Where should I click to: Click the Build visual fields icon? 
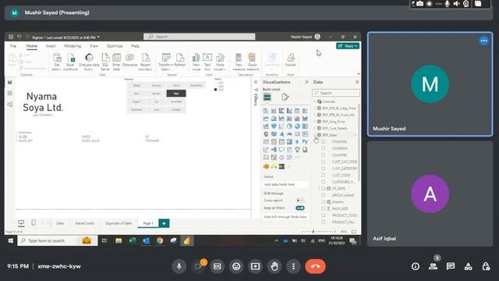[x=267, y=97]
